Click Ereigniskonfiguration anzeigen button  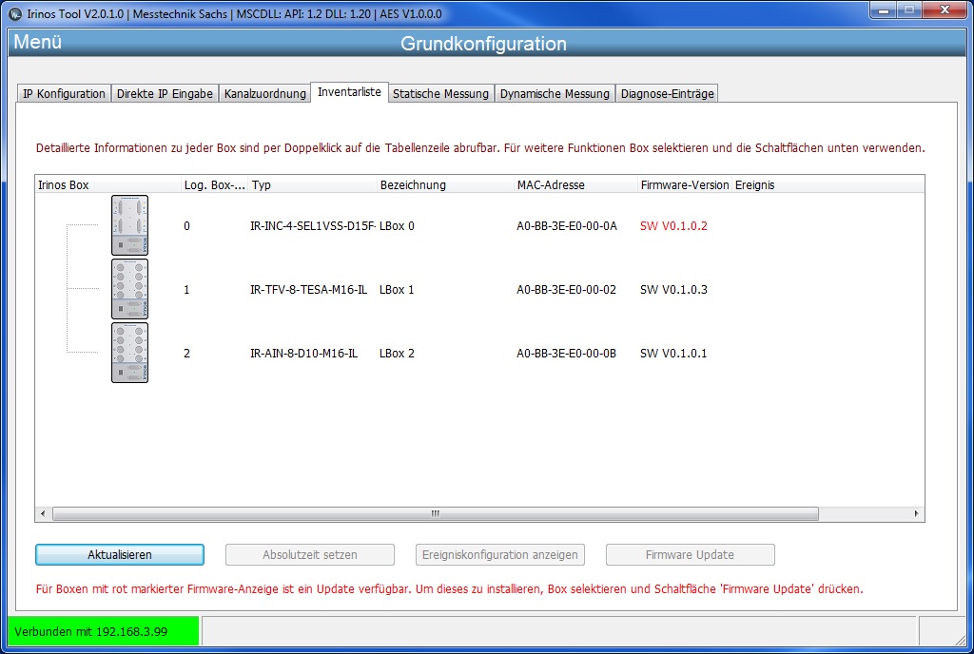[x=500, y=555]
